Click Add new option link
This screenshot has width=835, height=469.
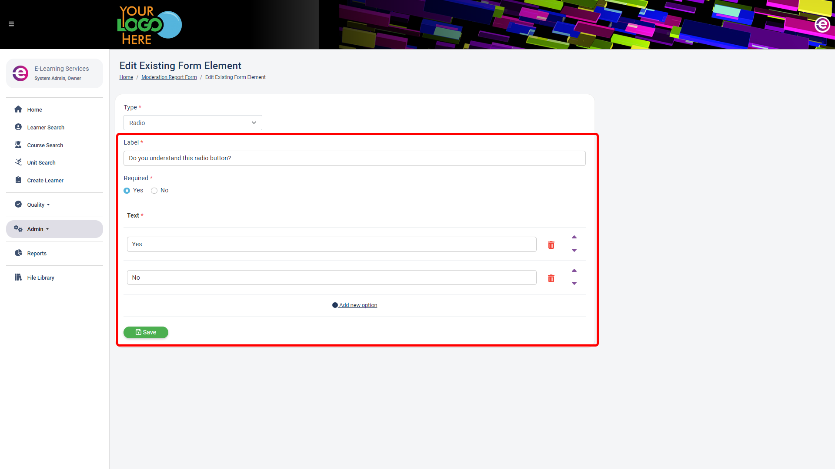[x=354, y=305]
